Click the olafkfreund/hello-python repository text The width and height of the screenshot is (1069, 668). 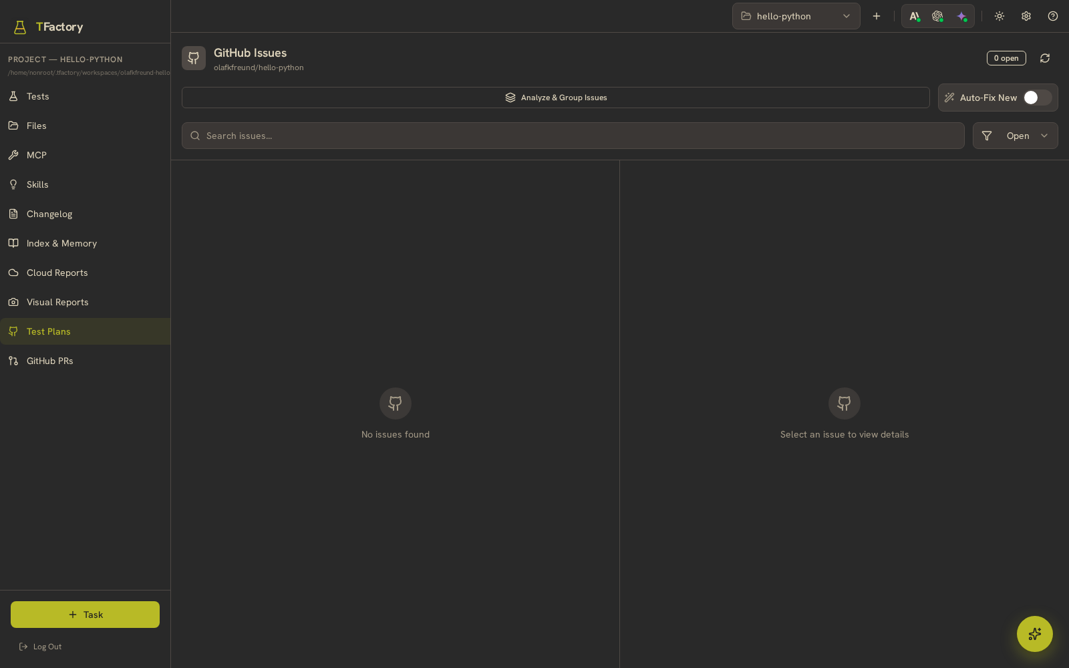tap(259, 67)
